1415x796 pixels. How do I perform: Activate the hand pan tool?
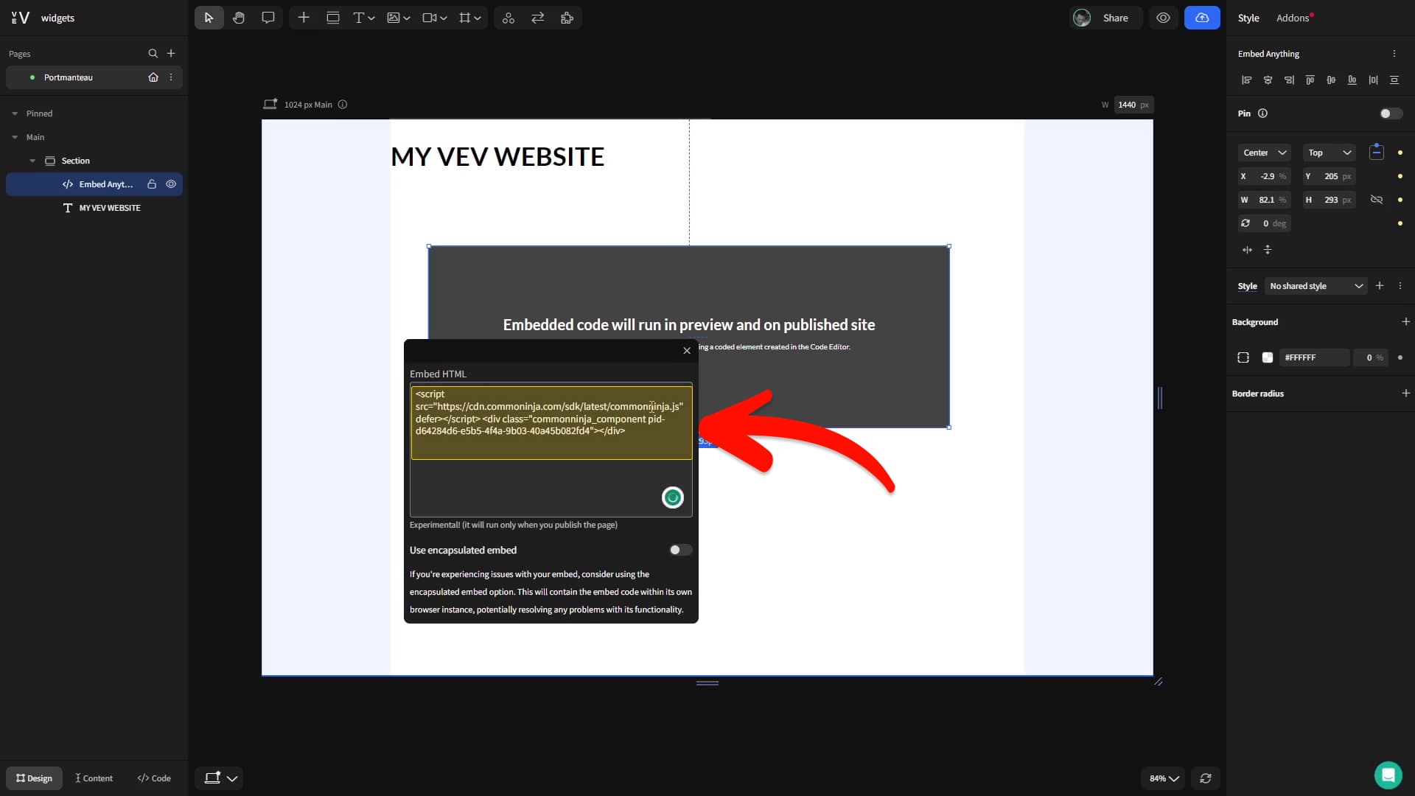[x=239, y=18]
